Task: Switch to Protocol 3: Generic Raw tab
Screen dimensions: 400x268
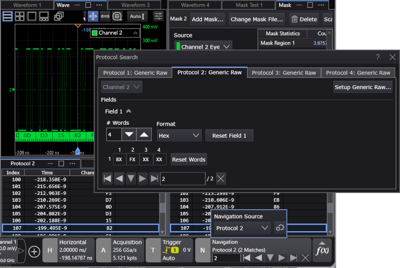Action: (x=283, y=73)
